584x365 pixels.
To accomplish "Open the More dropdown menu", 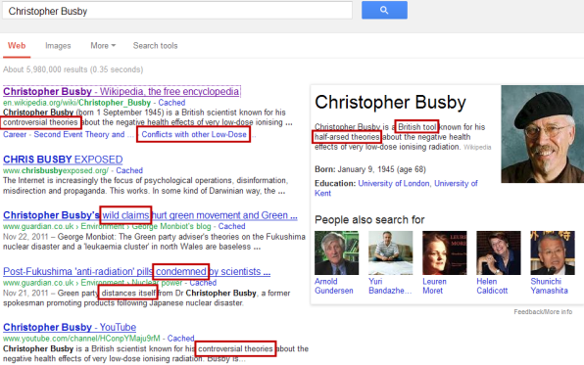I will coord(103,46).
